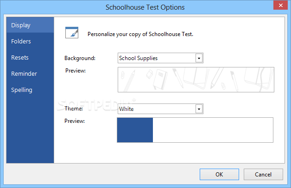Expand the Background dropdown arrow
The image size is (291, 188).
(199, 58)
